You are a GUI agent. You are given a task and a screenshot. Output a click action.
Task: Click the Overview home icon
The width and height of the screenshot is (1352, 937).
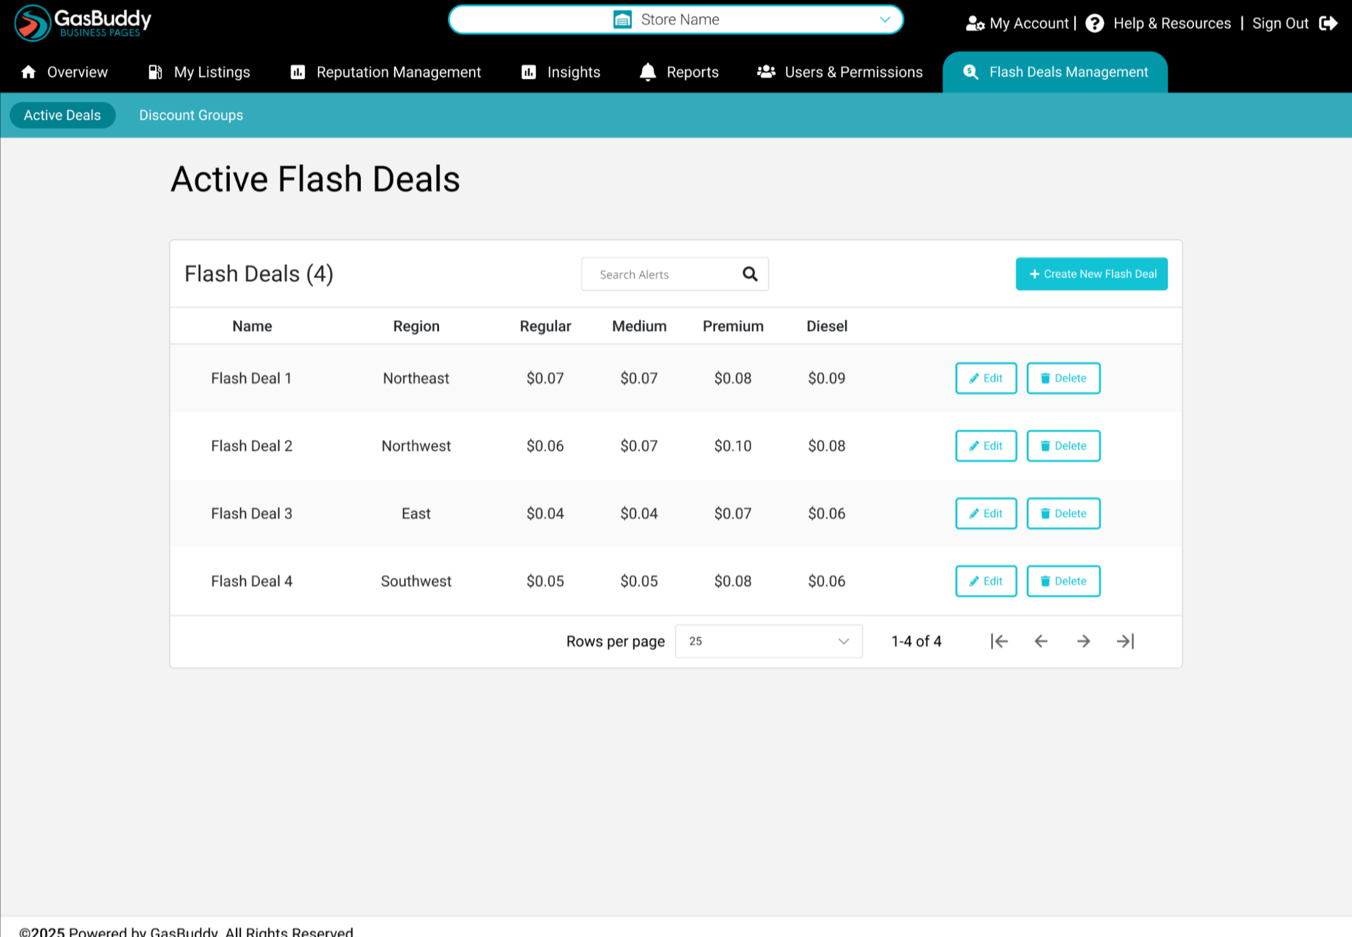[28, 72]
